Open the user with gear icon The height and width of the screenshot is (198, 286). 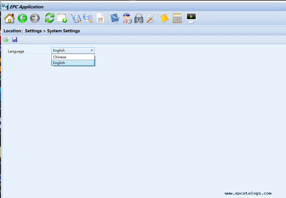tap(127, 18)
